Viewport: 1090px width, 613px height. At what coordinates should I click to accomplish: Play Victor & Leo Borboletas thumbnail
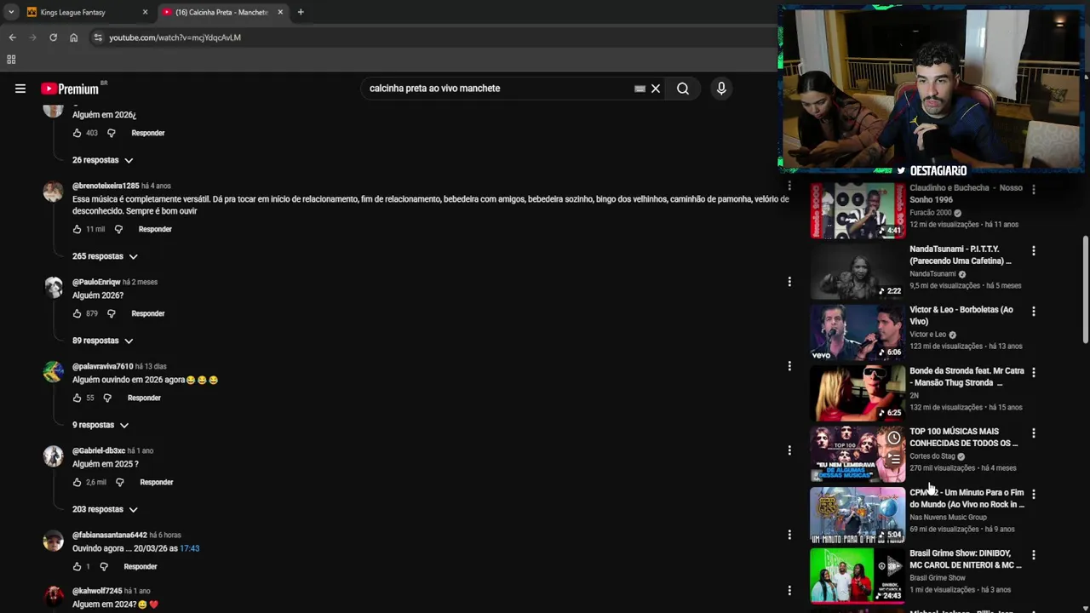[x=858, y=332]
